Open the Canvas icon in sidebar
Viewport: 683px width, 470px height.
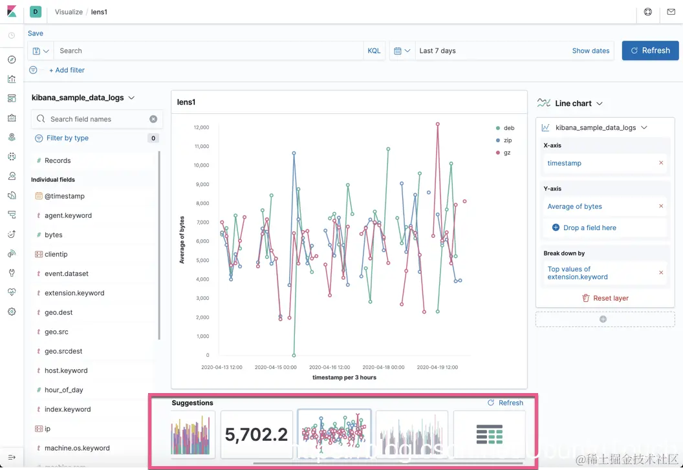12,118
